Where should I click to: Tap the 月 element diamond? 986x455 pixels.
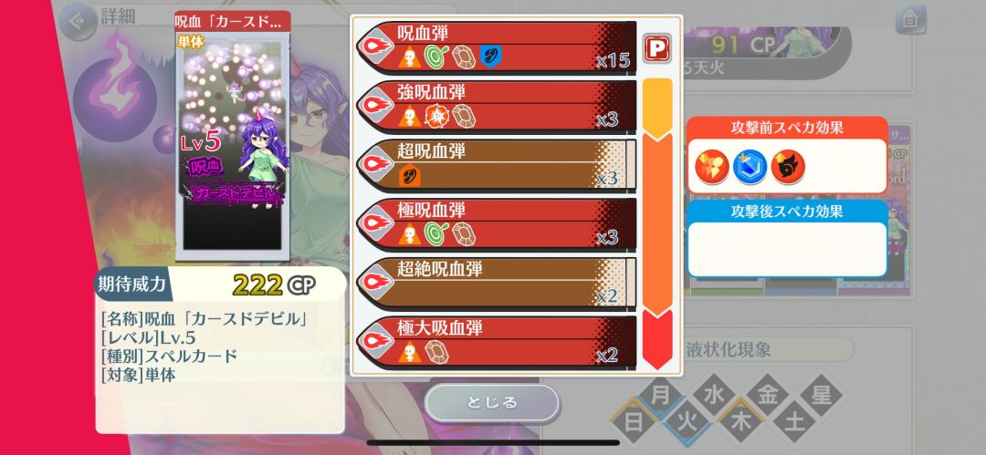pos(660,396)
